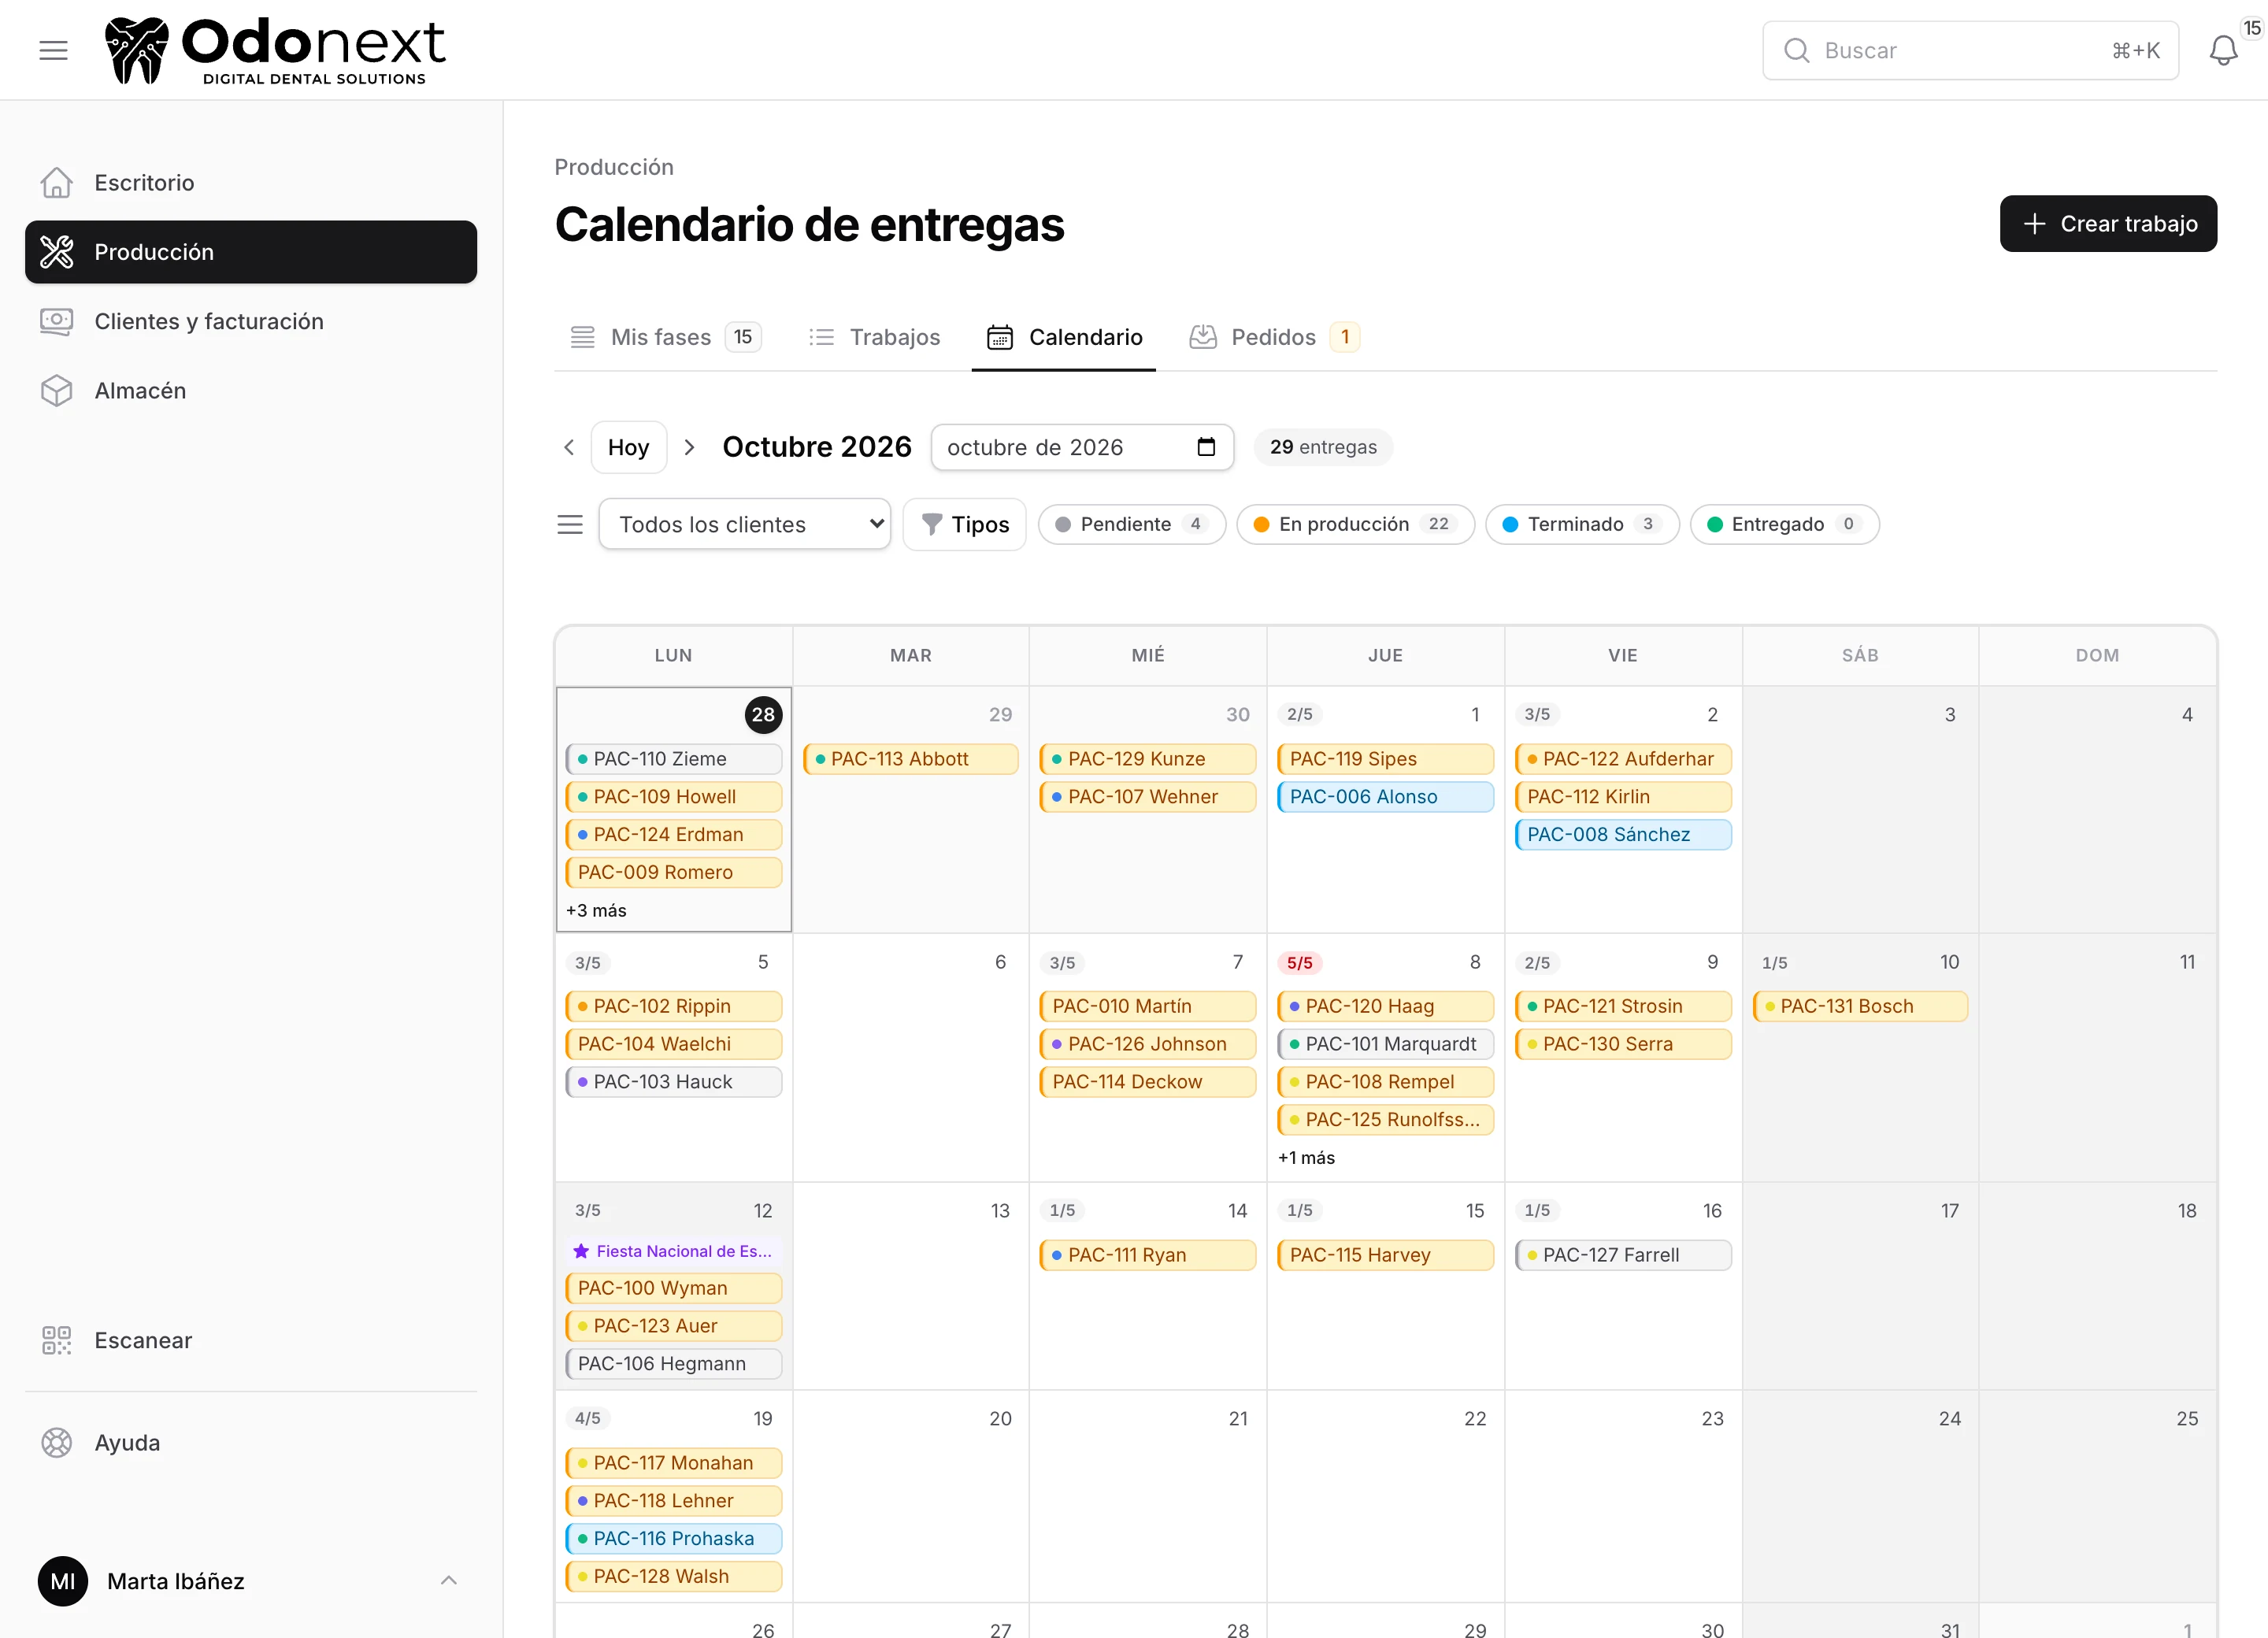Click the MI user avatar

(x=62, y=1581)
